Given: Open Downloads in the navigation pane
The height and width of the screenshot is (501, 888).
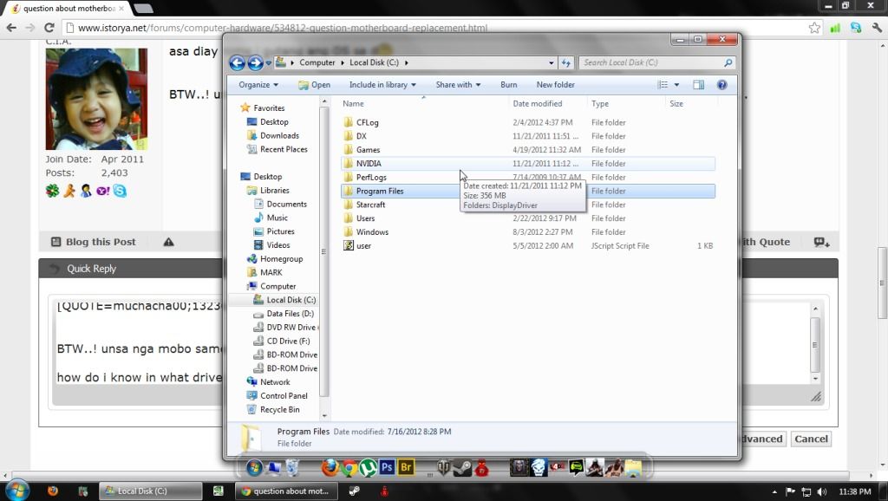Looking at the screenshot, I should [279, 136].
